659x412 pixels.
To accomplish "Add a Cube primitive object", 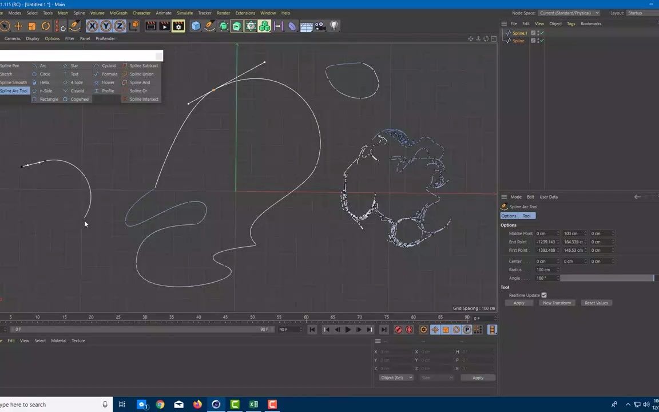I will point(196,26).
